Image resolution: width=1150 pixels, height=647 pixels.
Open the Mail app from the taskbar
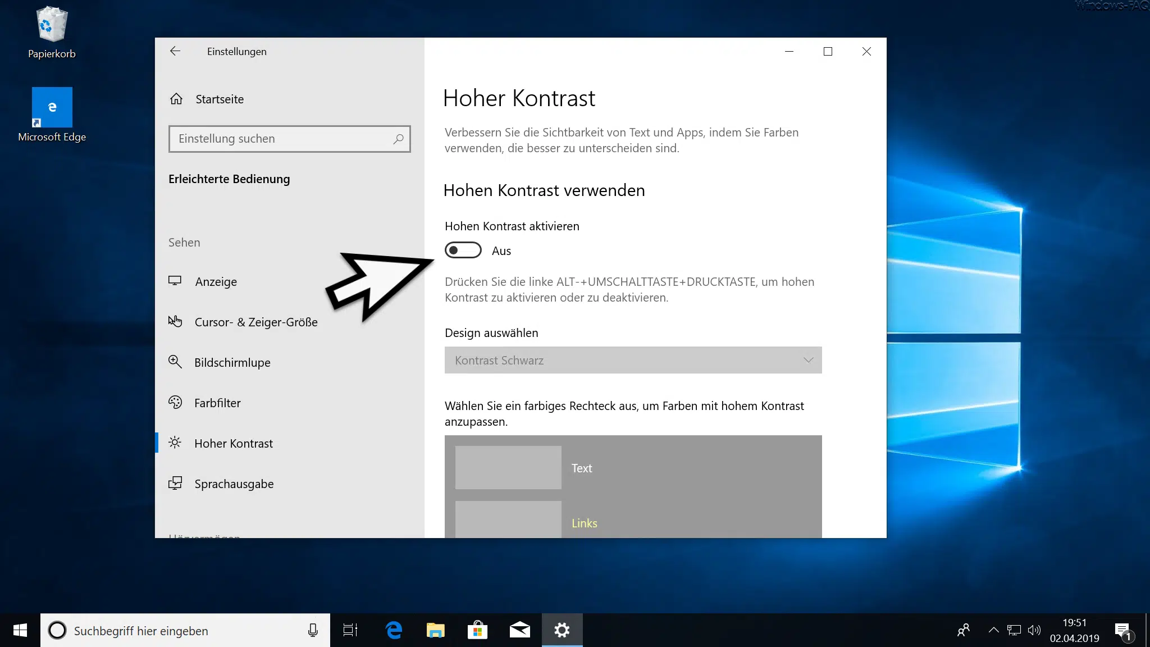(519, 630)
